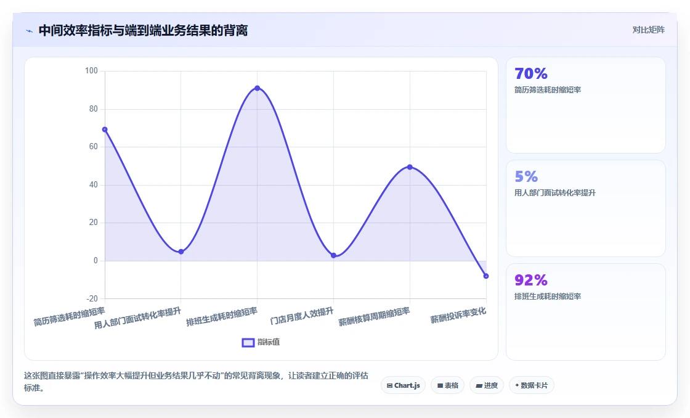Screen dimensions: 690x418
Task: Click the description paragraph below the chart
Action: click(x=196, y=382)
